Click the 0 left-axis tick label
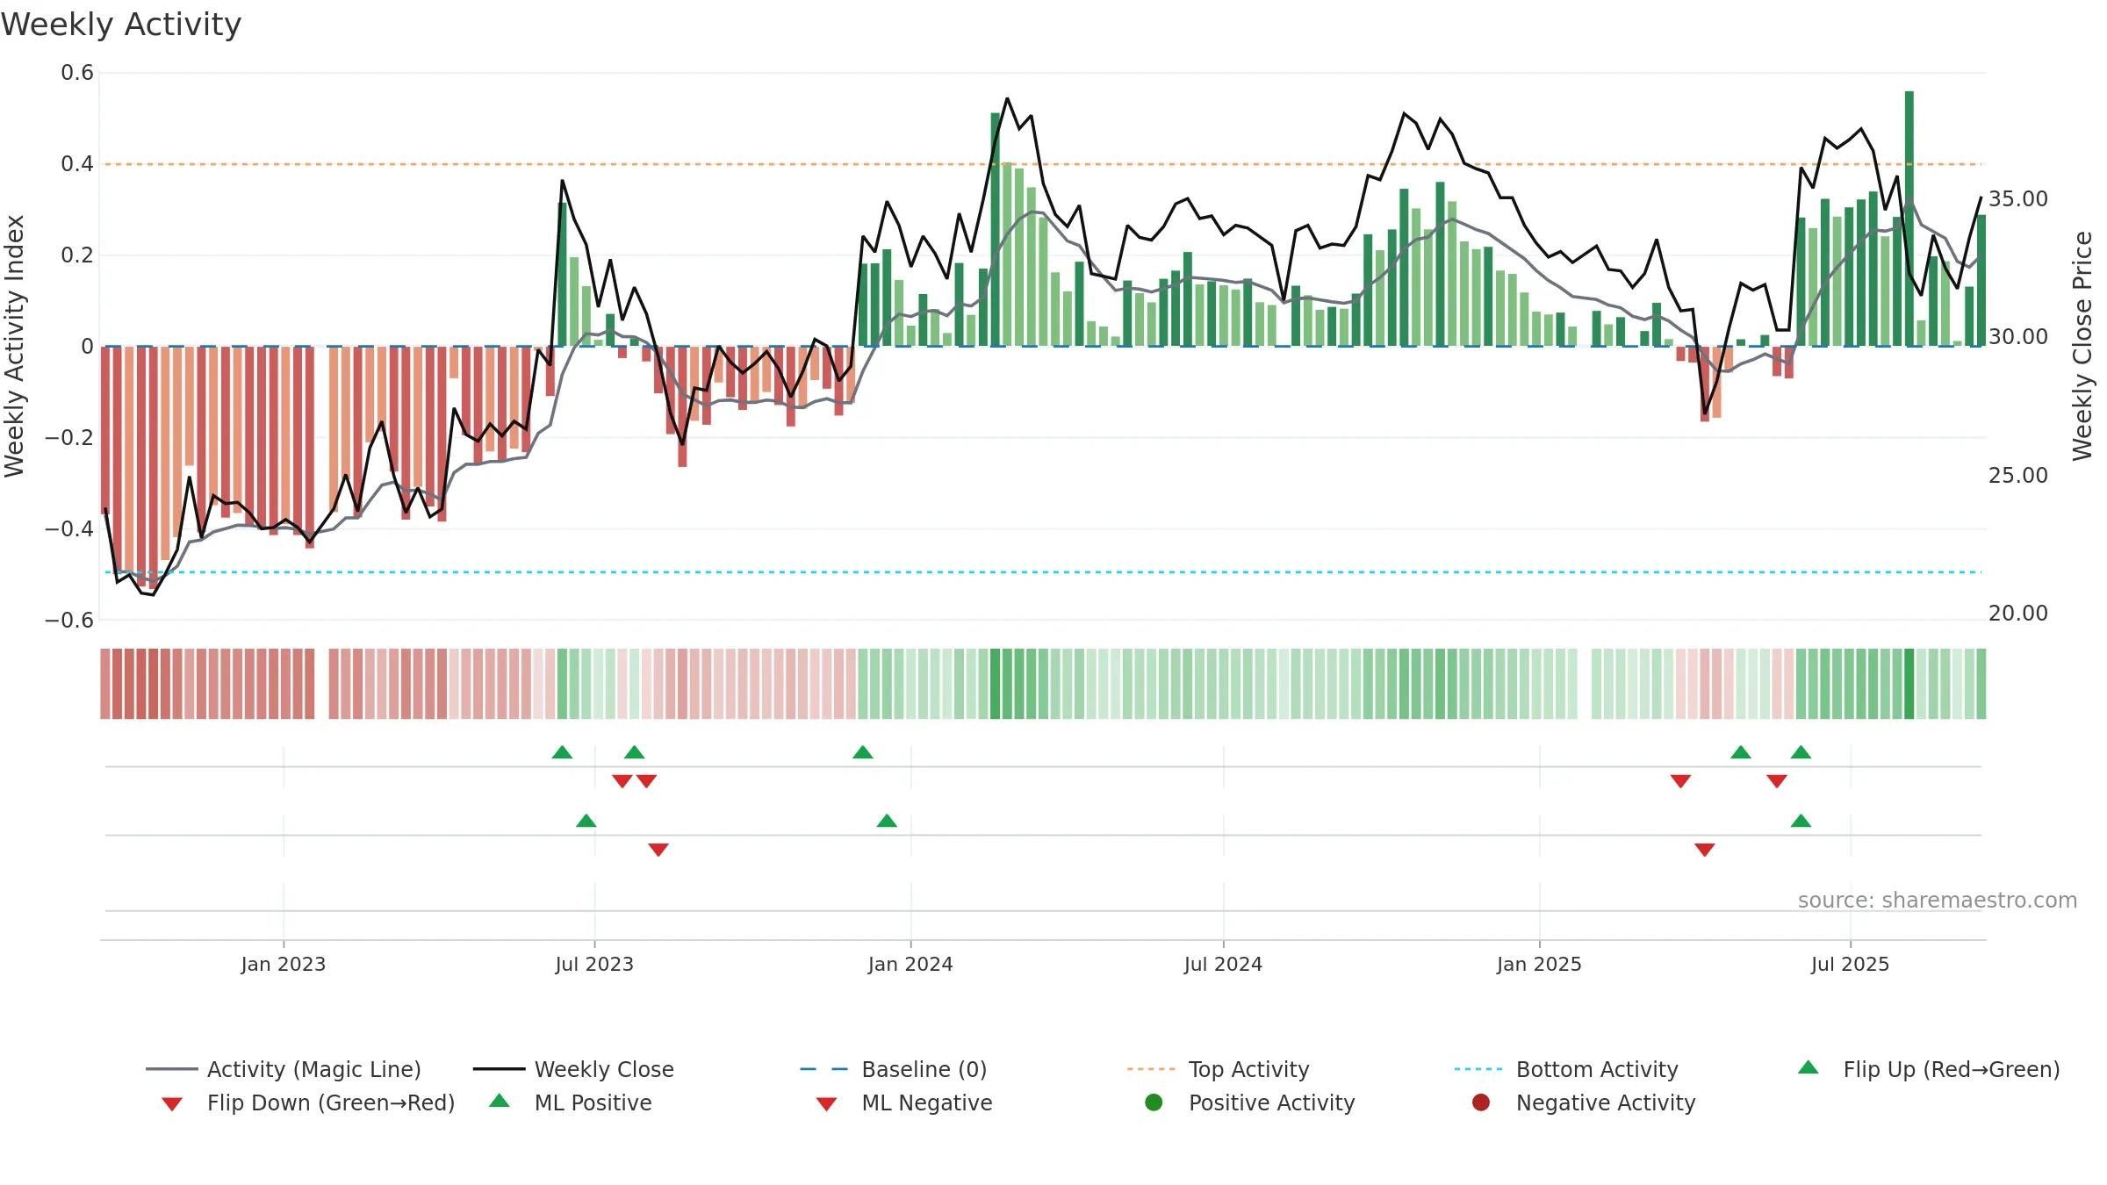 (x=87, y=347)
